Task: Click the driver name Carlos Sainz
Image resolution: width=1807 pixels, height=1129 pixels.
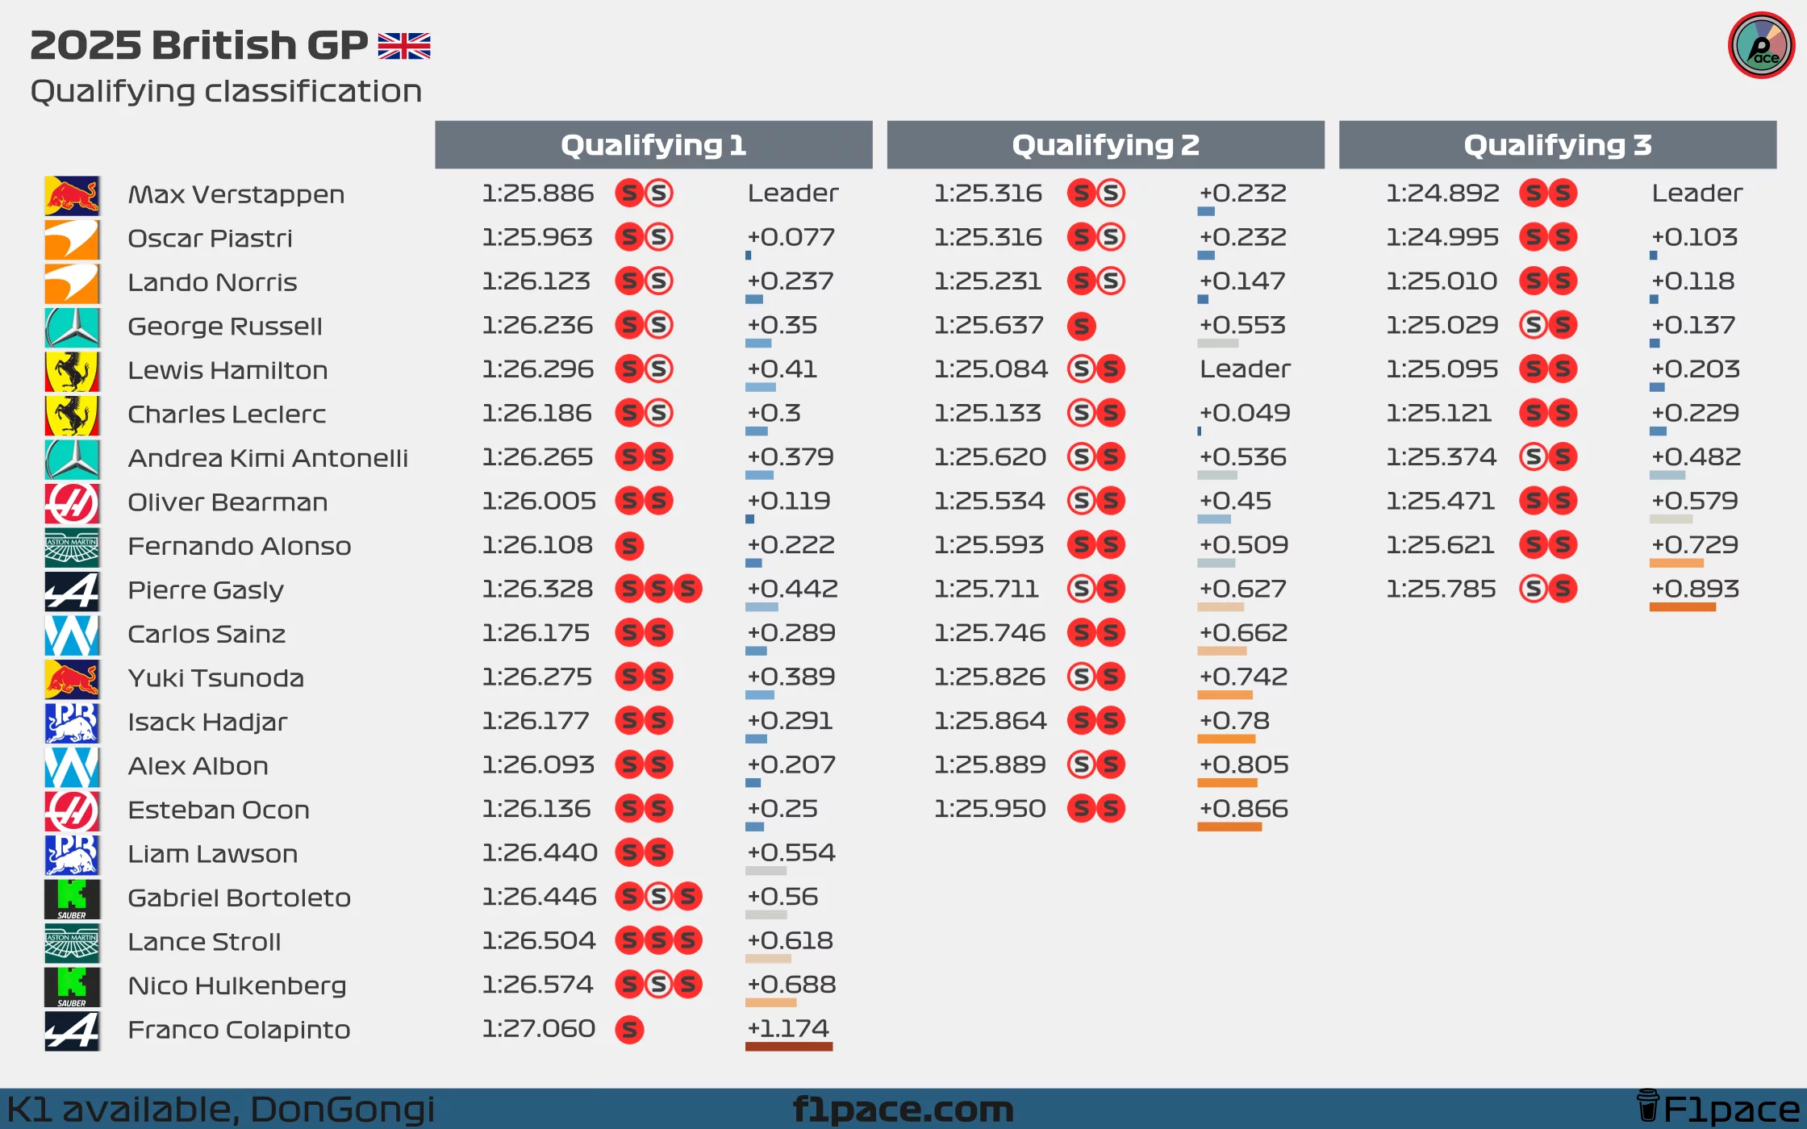Action: point(207,635)
